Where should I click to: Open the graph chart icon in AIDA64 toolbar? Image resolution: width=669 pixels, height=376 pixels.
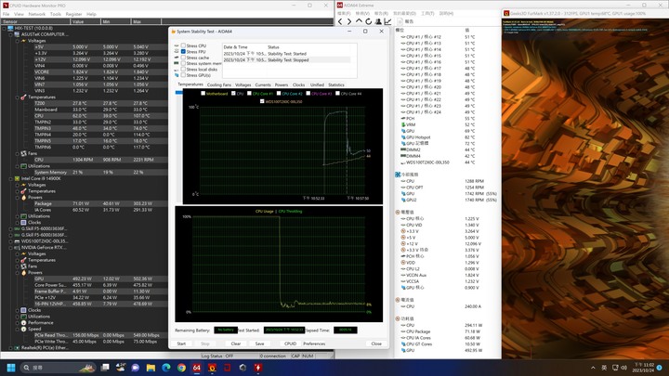pyautogui.click(x=387, y=21)
